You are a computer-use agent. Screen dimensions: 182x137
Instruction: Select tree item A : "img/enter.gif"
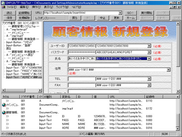click(x=17, y=29)
